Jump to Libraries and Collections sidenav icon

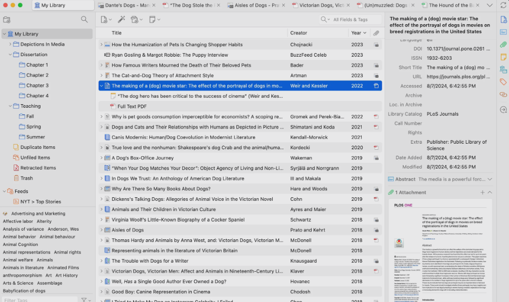coord(503,69)
